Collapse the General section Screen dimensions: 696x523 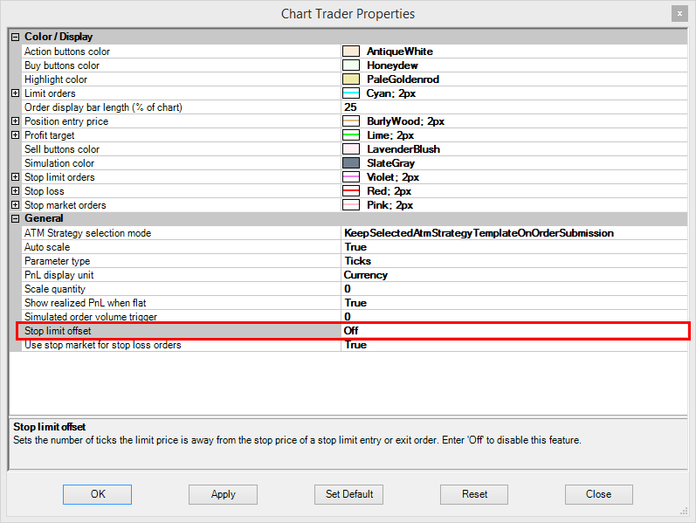pyautogui.click(x=15, y=219)
